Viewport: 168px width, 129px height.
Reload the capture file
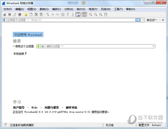(x=41, y=14)
